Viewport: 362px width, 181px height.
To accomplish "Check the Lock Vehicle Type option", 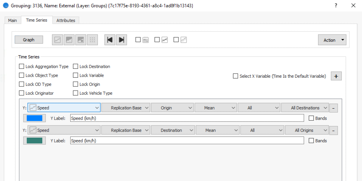I will pyautogui.click(x=76, y=93).
